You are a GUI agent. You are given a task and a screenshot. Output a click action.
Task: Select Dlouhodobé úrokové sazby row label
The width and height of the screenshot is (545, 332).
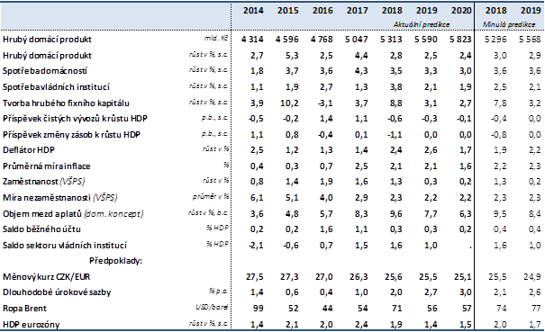57,292
